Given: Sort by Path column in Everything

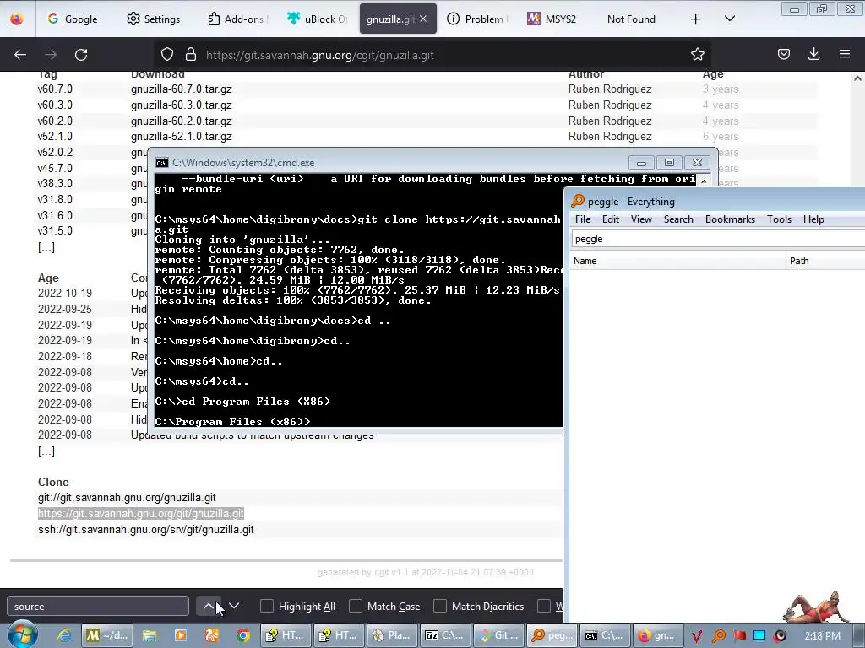Looking at the screenshot, I should pos(826,261).
